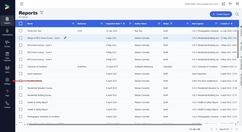Check the RICS Home Survey - Level 1 checkbox
Viewport: 242px width, 132px height.
pos(20,59)
